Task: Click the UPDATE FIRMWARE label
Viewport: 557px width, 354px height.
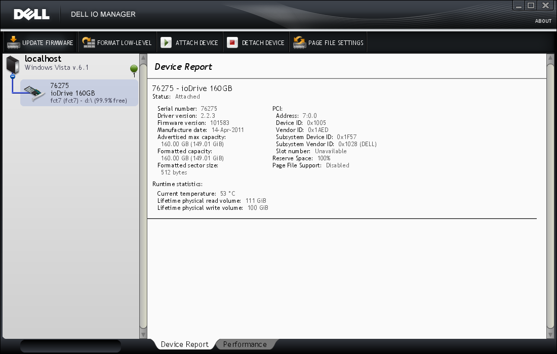Action: pos(48,43)
